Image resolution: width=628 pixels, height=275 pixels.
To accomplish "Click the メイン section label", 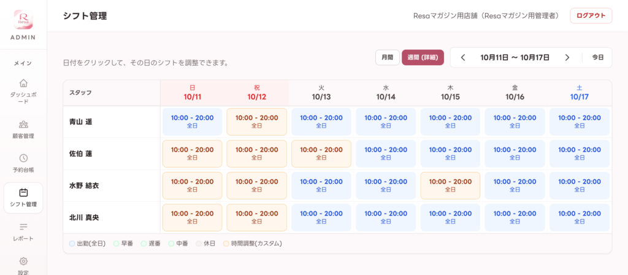I will pos(23,63).
